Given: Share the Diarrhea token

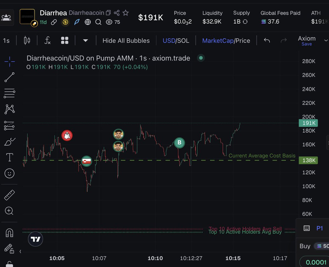Looking at the screenshot, I should point(117,13).
